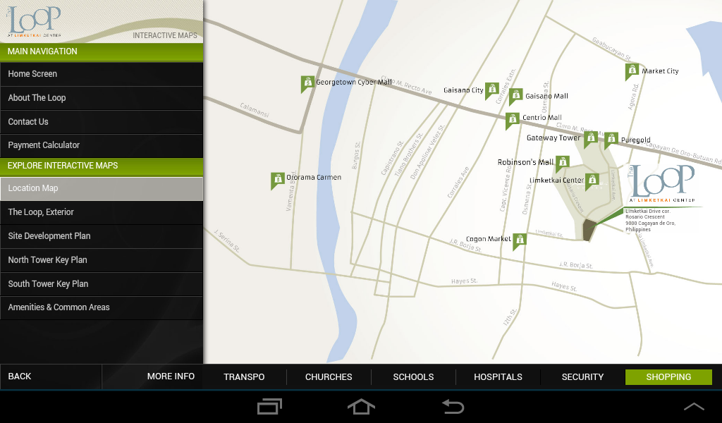Tap the Centrio Mall shopping pin
The width and height of the screenshot is (722, 423).
513,120
